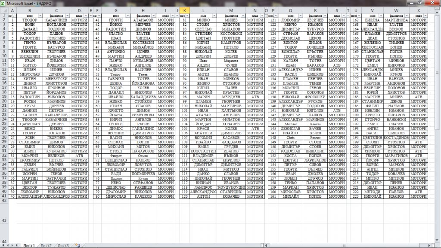
Task: Click the Excel application icon in title bar
Action: click(3, 3)
